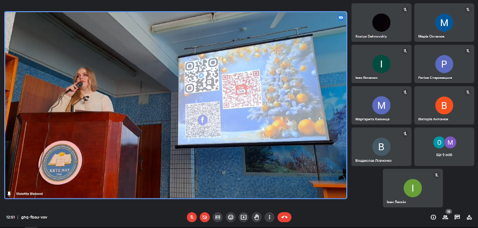Click the muted mic icon on Владислав Лсевченко
Viewport: 478px width, 228px height.
pyautogui.click(x=405, y=134)
